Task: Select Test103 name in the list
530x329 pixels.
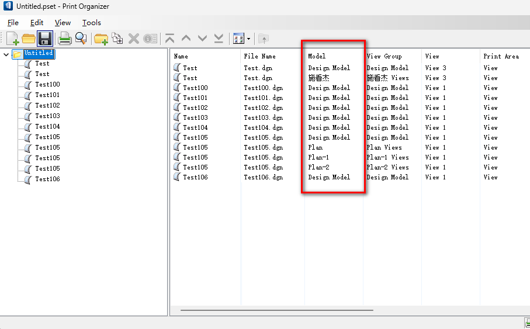Action: (x=195, y=117)
